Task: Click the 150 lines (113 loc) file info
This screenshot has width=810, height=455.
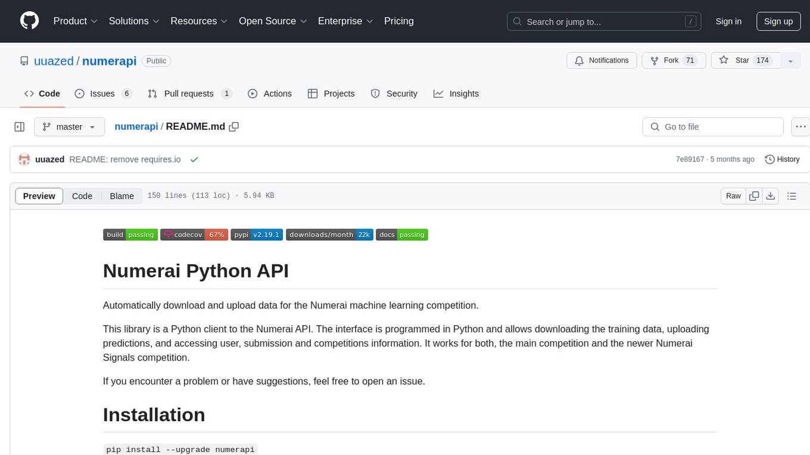Action: [210, 196]
